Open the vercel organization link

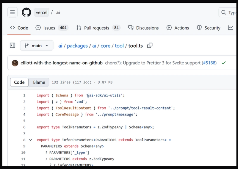click(42, 12)
